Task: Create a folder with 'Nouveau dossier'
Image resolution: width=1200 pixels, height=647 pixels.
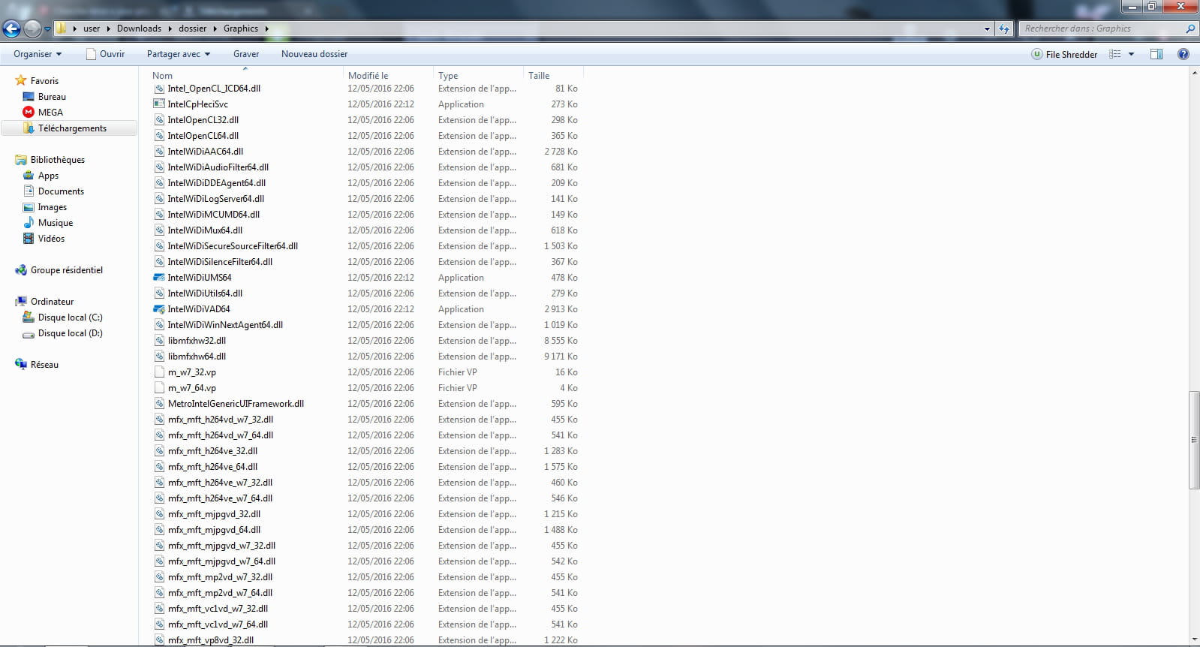Action: pyautogui.click(x=314, y=54)
